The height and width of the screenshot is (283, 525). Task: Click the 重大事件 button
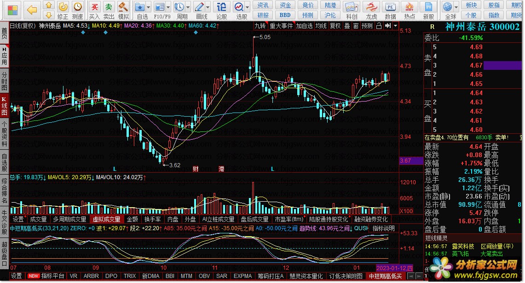tap(281, 26)
